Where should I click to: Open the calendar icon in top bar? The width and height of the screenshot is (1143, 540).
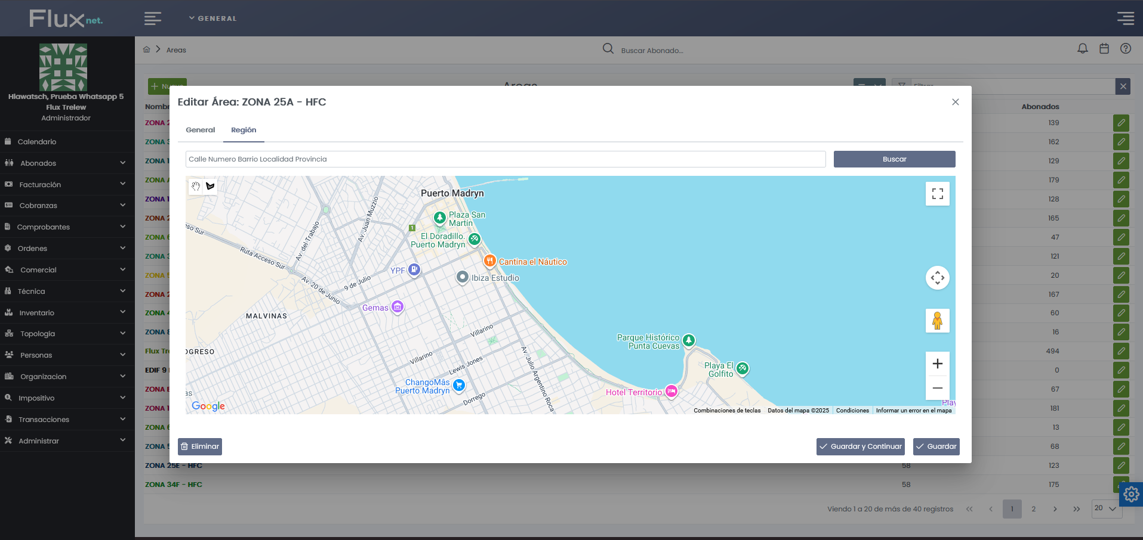coord(1104,49)
